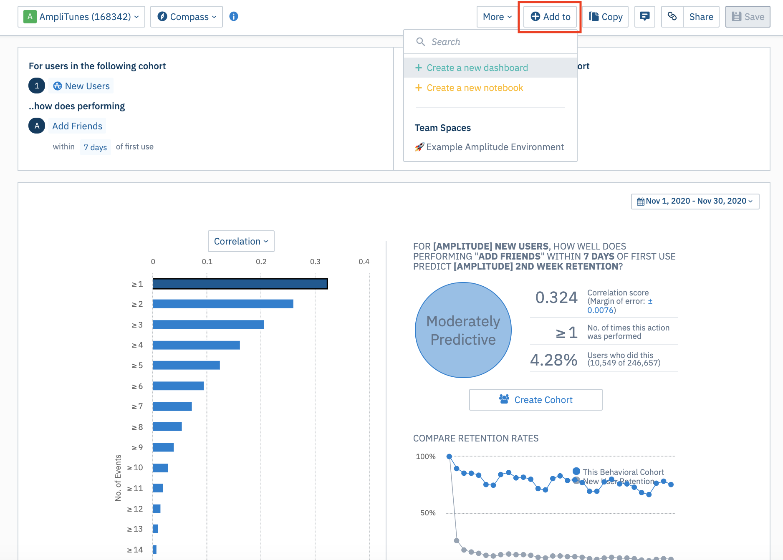Toggle This Behavioral Cohort legend marker
The height and width of the screenshot is (560, 783).
tap(576, 472)
